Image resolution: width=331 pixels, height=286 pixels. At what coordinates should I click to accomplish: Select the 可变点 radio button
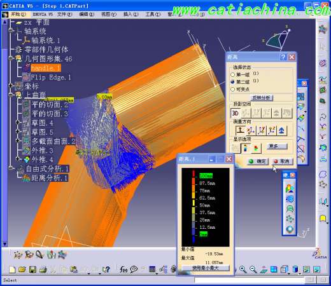pyautogui.click(x=232, y=89)
